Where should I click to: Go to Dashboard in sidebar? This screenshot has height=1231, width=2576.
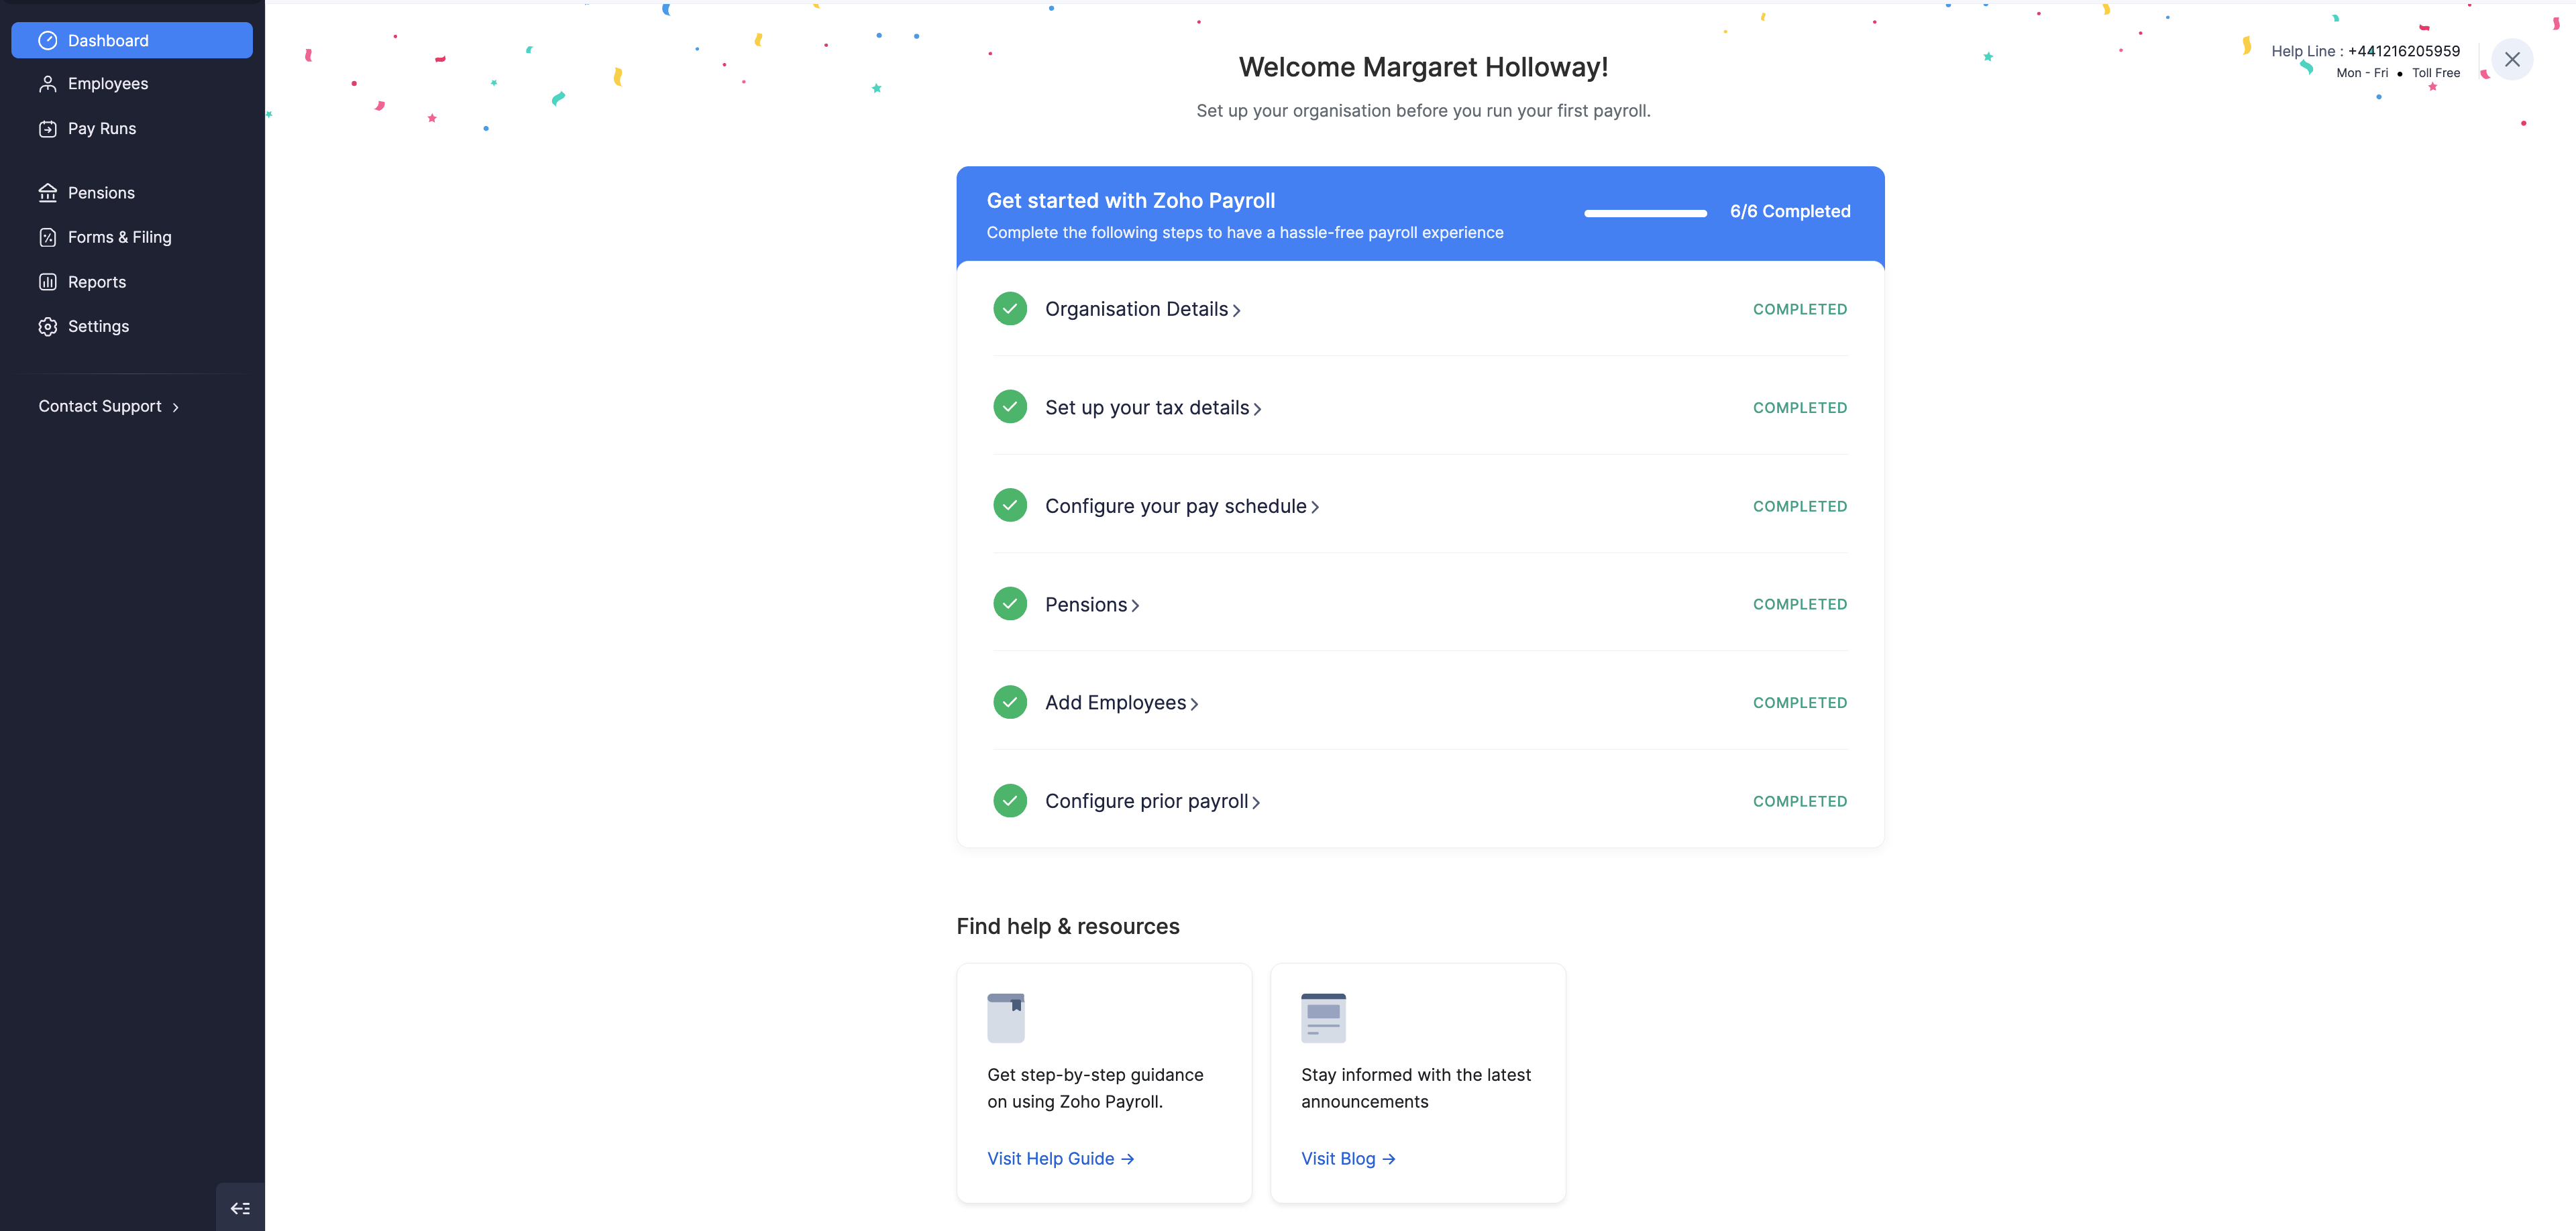coord(132,41)
